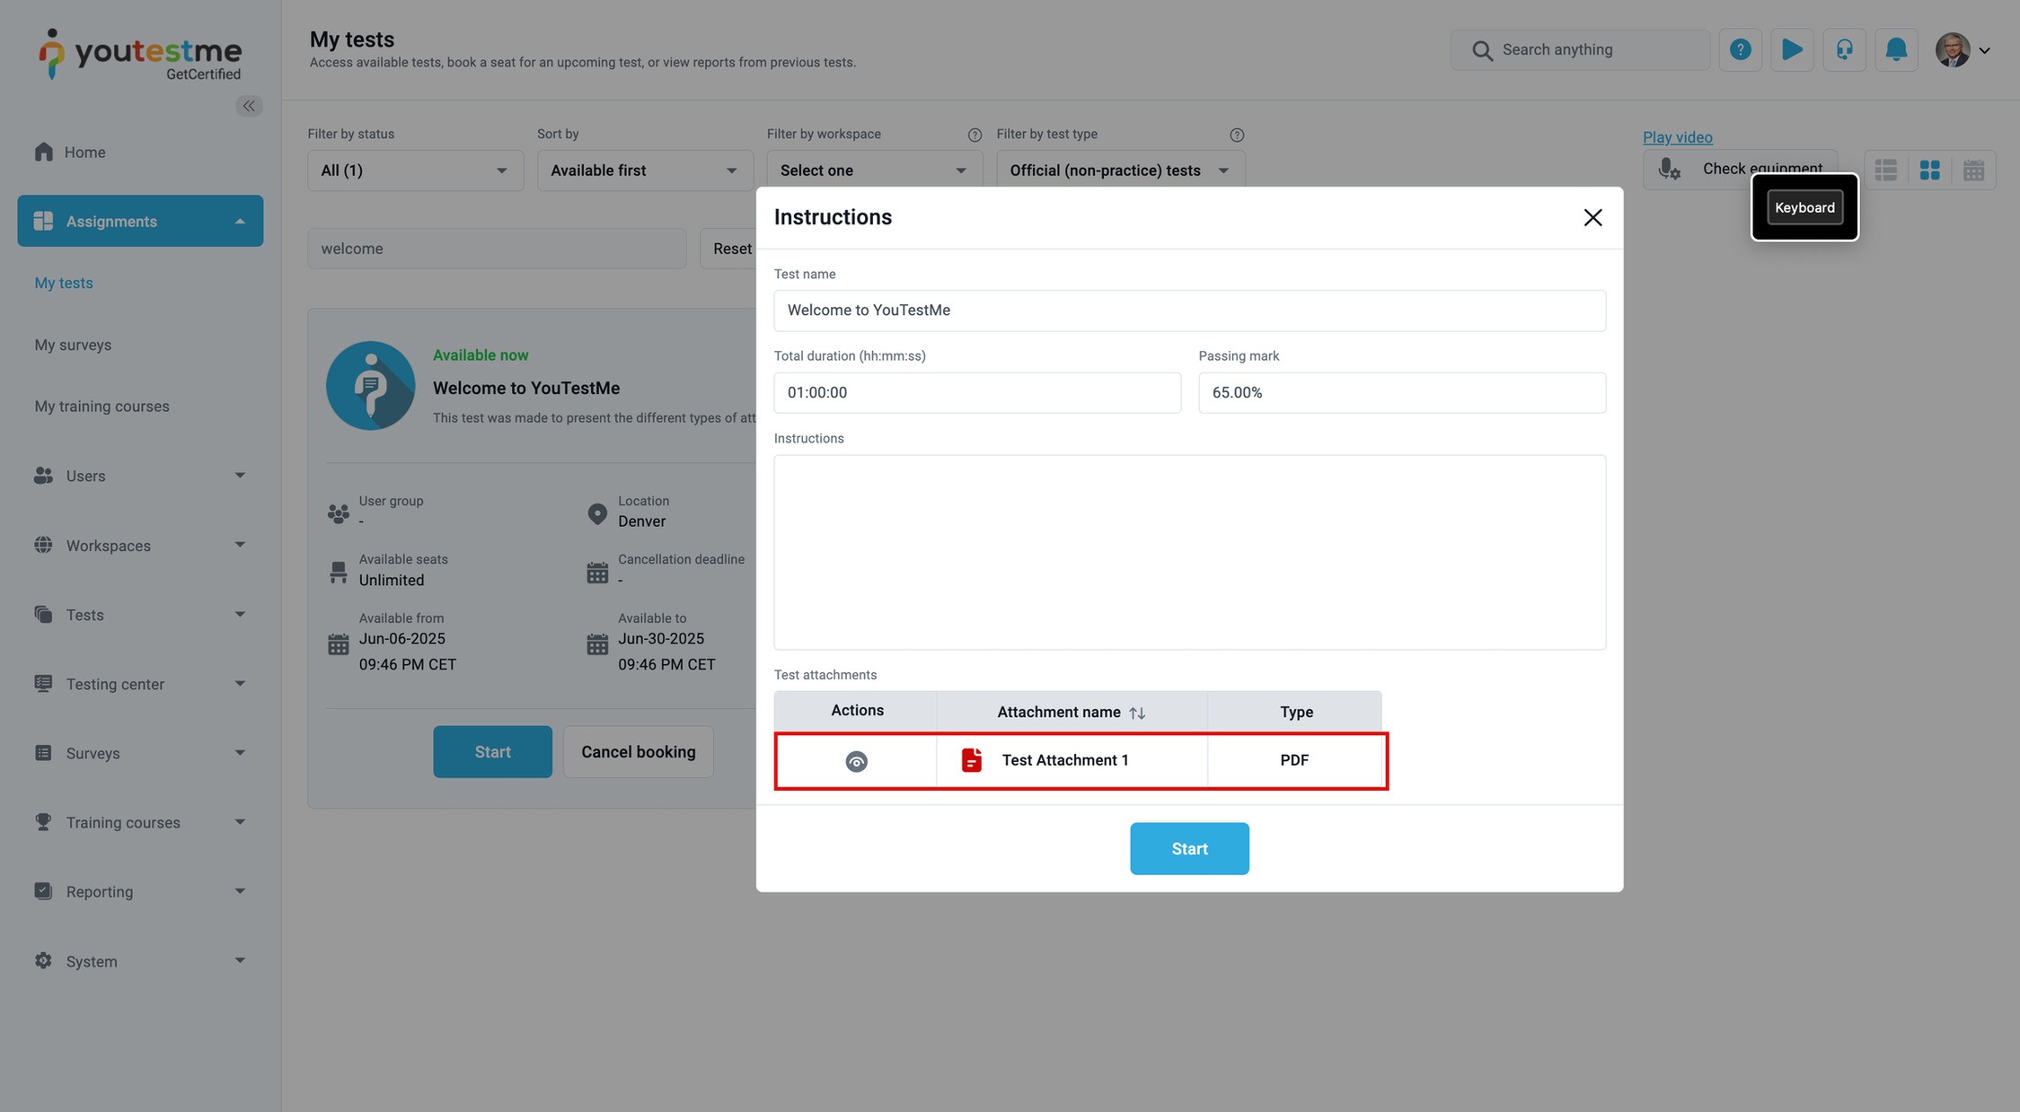
Task: Click the Testing center monitor icon
Action: coord(43,683)
